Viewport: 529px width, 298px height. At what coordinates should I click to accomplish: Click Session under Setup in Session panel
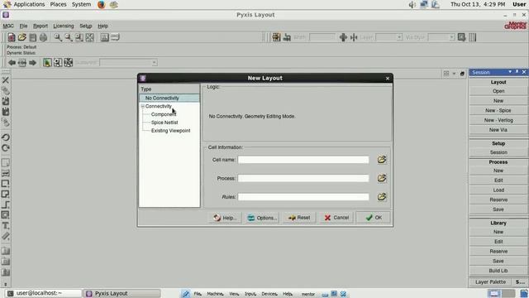[498, 152]
